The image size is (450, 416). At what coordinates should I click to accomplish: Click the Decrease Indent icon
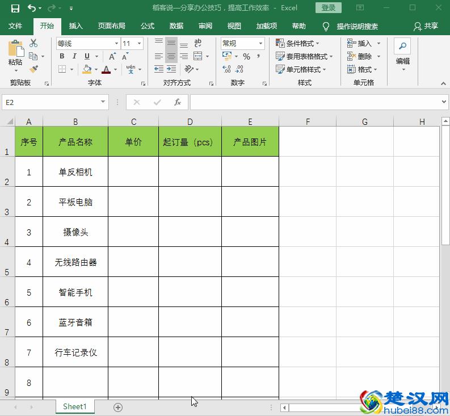(159, 69)
